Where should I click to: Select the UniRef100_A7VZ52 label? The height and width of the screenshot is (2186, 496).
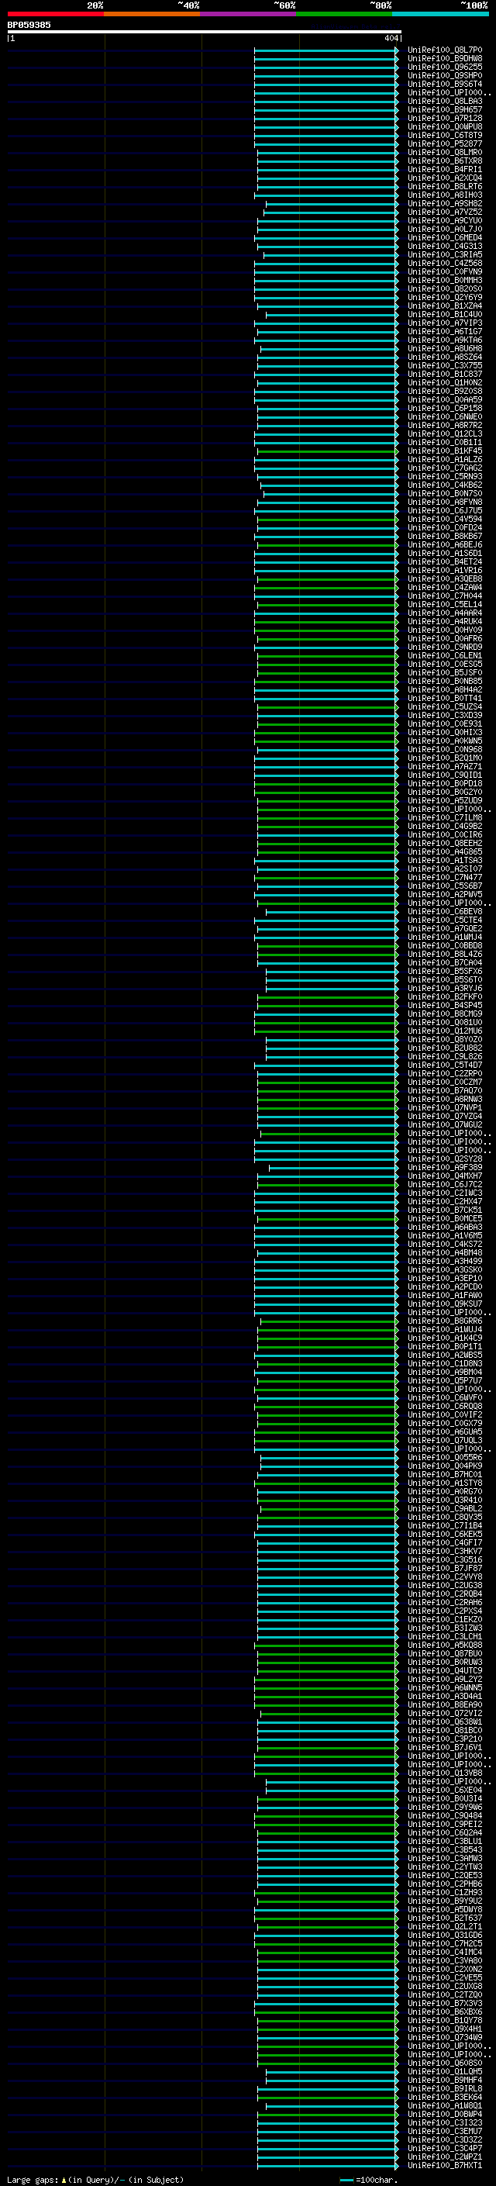444,212
